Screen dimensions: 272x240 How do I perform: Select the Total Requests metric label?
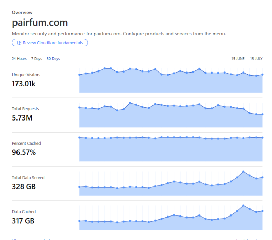[25, 109]
